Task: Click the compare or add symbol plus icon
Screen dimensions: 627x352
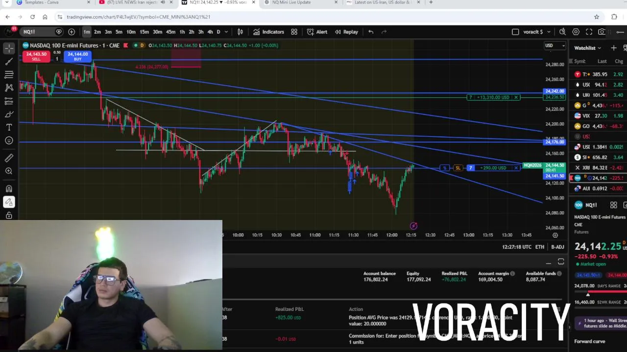Action: 72,32
